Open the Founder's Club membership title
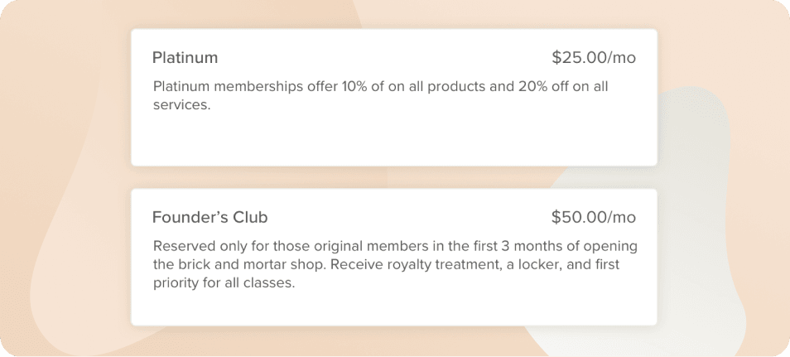The width and height of the screenshot is (790, 357). tap(210, 217)
